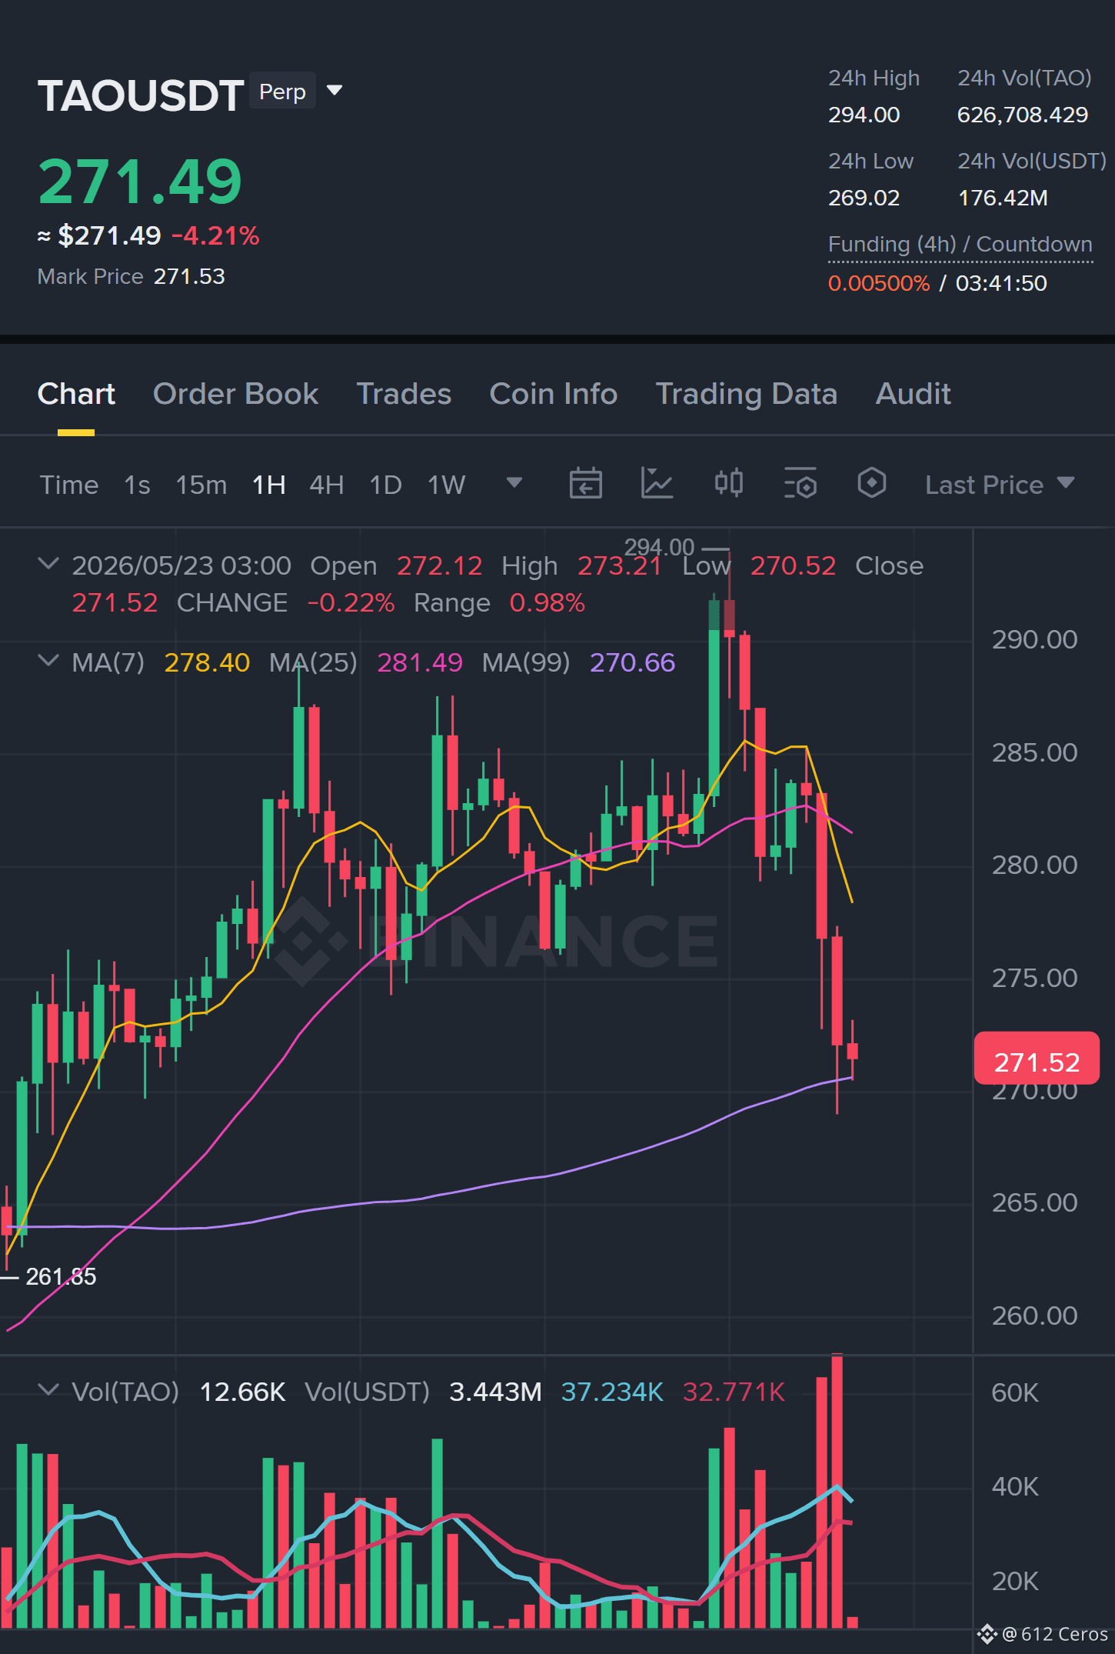This screenshot has height=1654, width=1115.
Task: Tap the Binance logo at the bottom right
Action: click(x=987, y=1633)
